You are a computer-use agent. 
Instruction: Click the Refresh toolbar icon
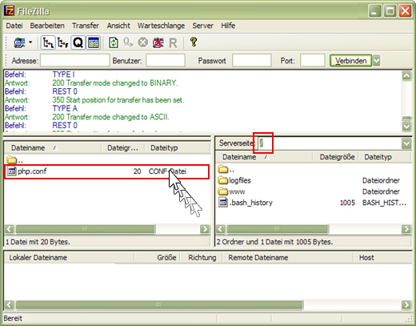click(114, 42)
